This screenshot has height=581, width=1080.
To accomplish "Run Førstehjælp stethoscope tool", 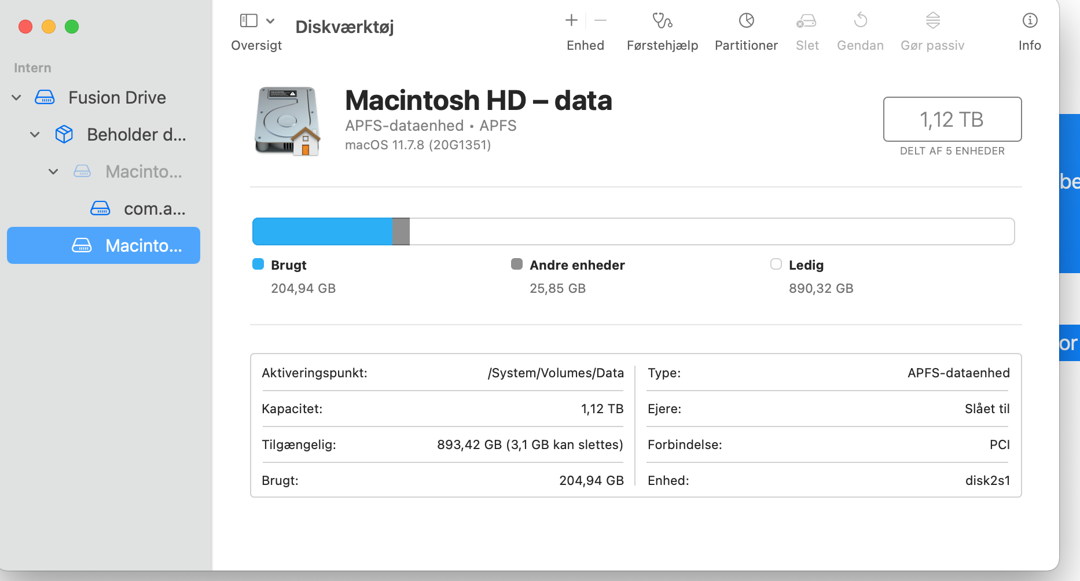I will point(662,21).
